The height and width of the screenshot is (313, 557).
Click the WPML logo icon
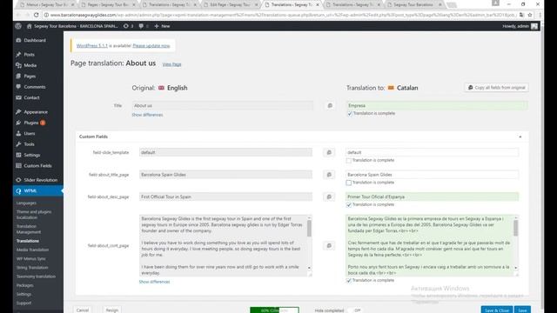click(x=18, y=191)
